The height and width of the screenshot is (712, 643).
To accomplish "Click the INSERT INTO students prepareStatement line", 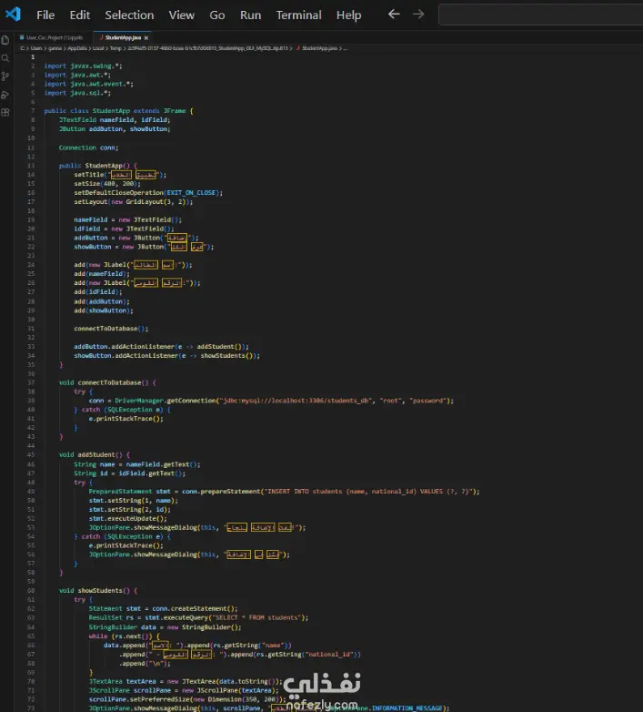I will click(285, 492).
